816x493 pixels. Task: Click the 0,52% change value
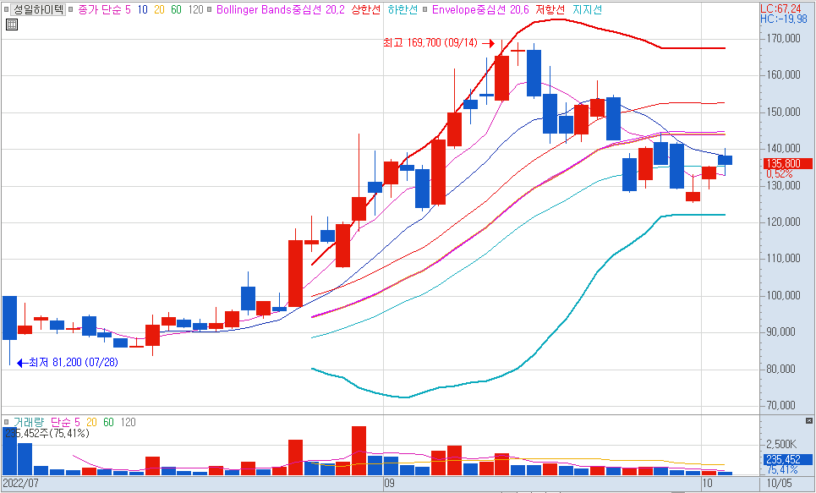pos(779,174)
